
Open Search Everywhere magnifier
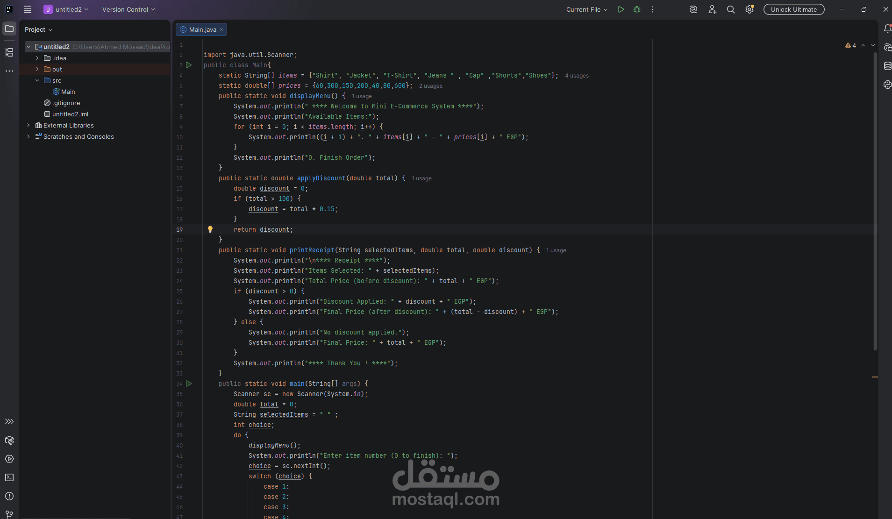pos(731,9)
